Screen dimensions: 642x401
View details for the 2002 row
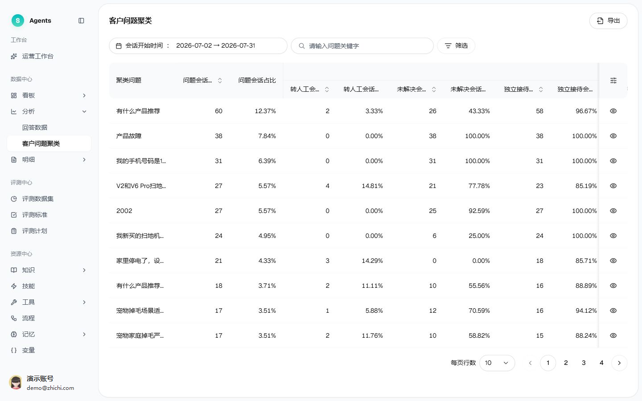point(613,211)
